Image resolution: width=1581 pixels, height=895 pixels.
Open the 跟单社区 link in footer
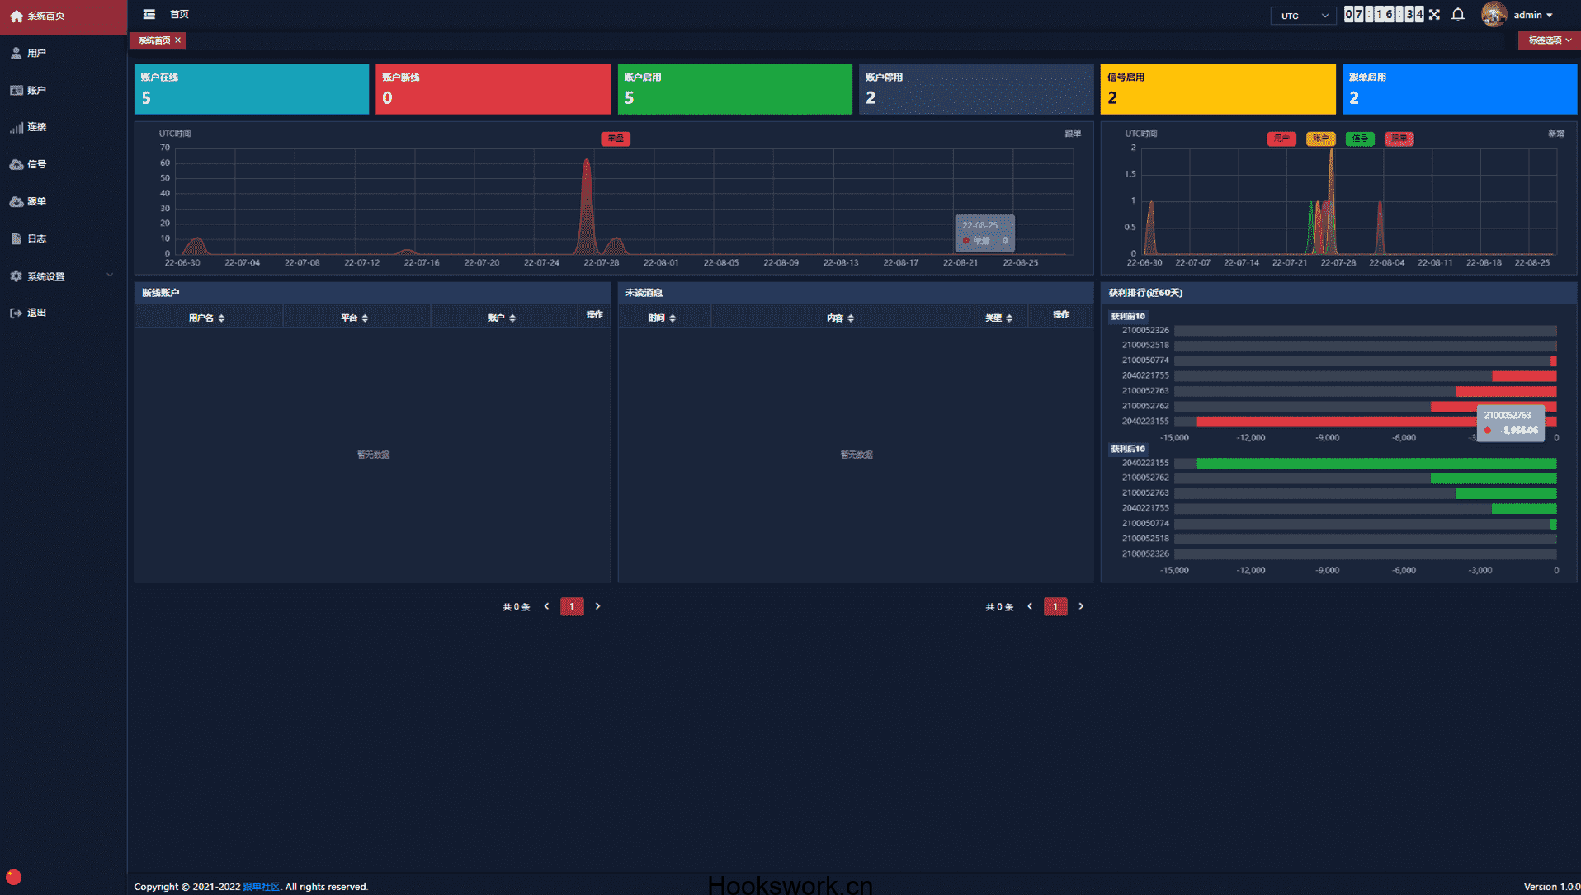pos(261,887)
